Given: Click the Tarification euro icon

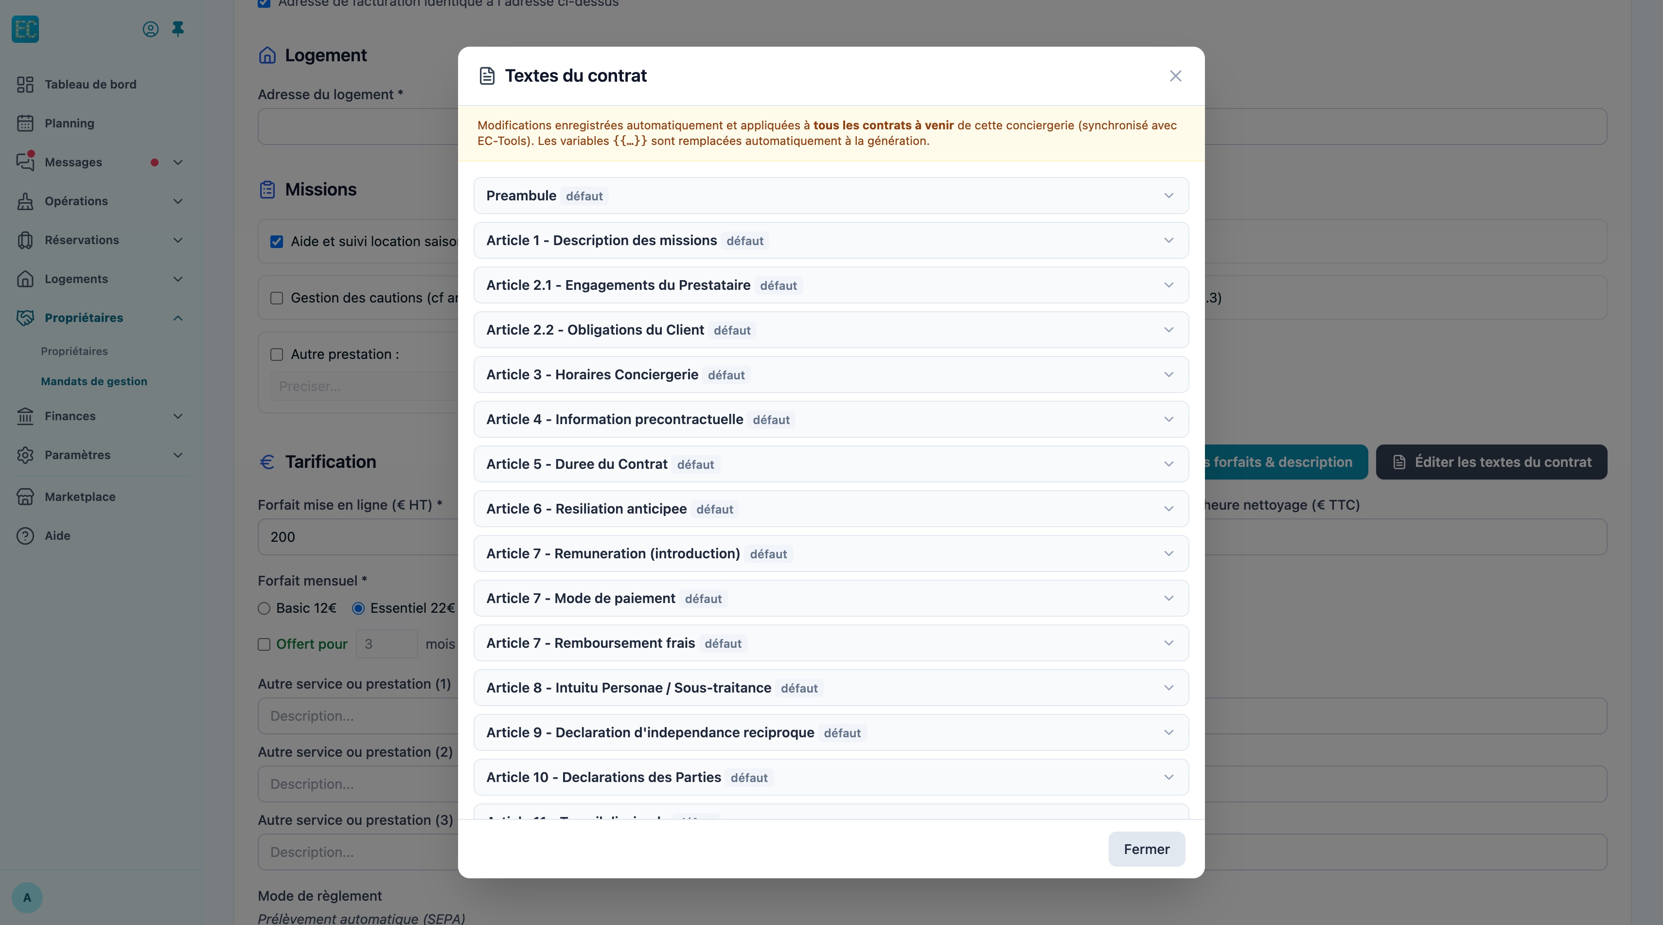Looking at the screenshot, I should coord(267,462).
